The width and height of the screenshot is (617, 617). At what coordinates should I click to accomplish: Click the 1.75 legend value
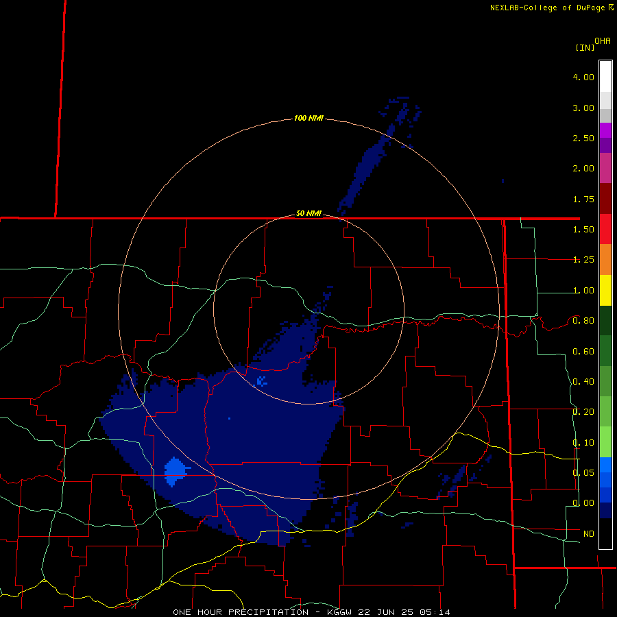point(583,199)
